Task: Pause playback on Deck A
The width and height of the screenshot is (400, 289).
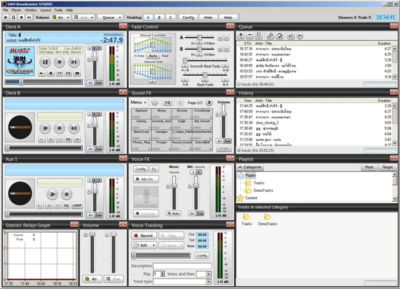Action: (x=45, y=62)
